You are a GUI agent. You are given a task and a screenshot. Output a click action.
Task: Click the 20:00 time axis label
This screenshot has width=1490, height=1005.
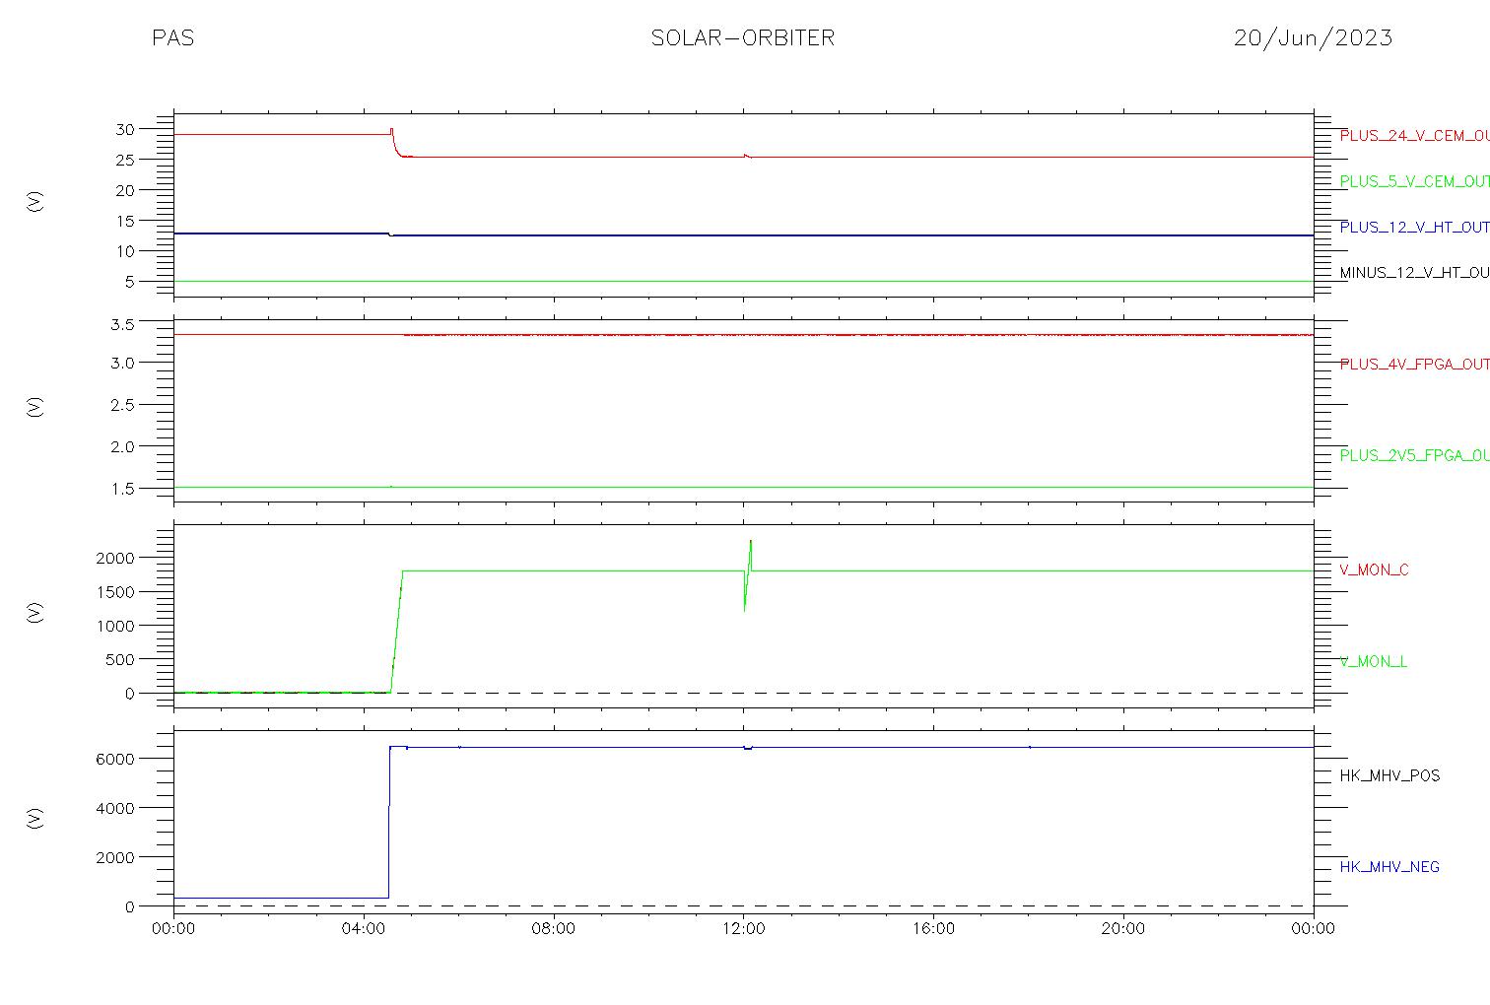tap(1123, 928)
